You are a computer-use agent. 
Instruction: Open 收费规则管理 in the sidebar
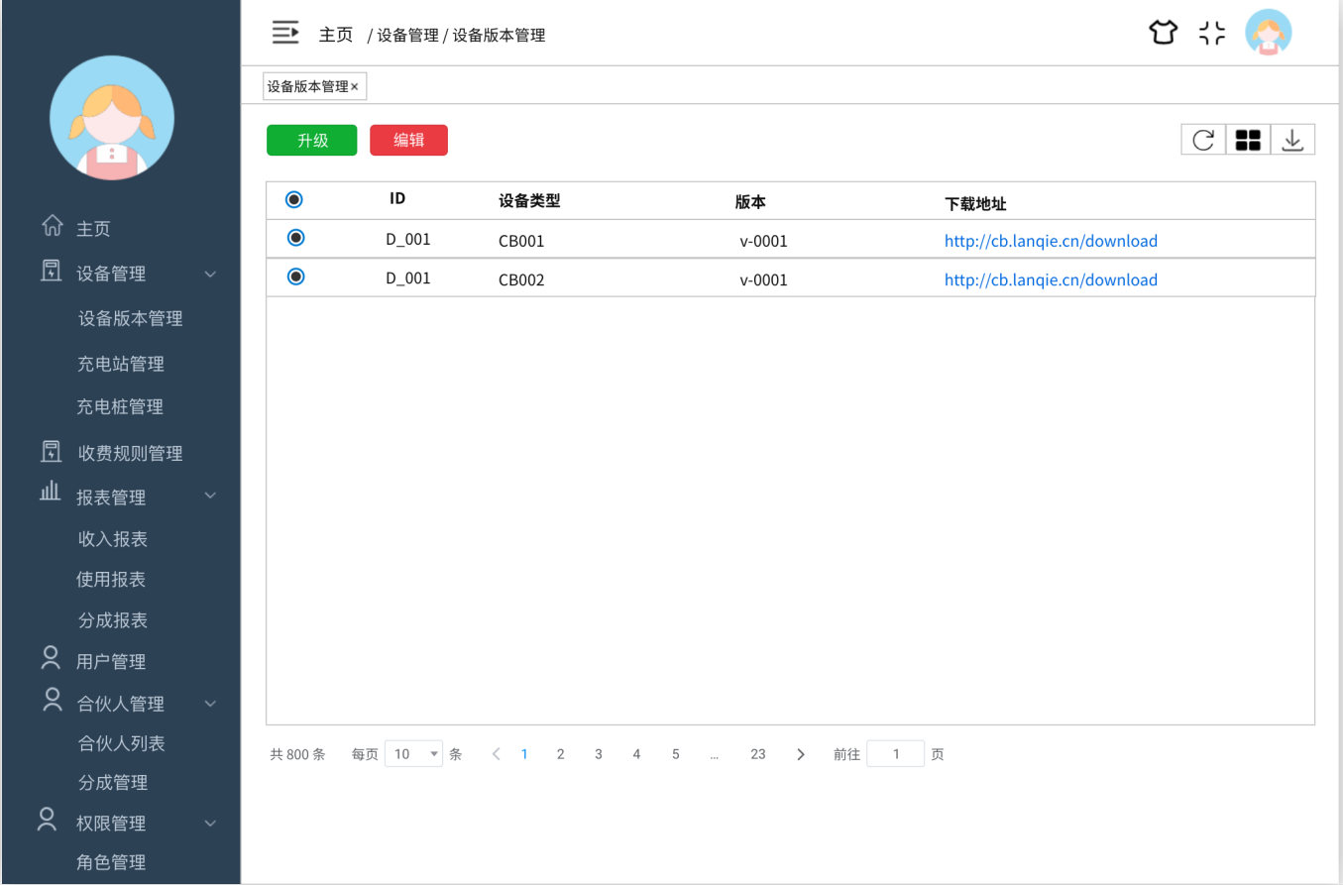(131, 453)
